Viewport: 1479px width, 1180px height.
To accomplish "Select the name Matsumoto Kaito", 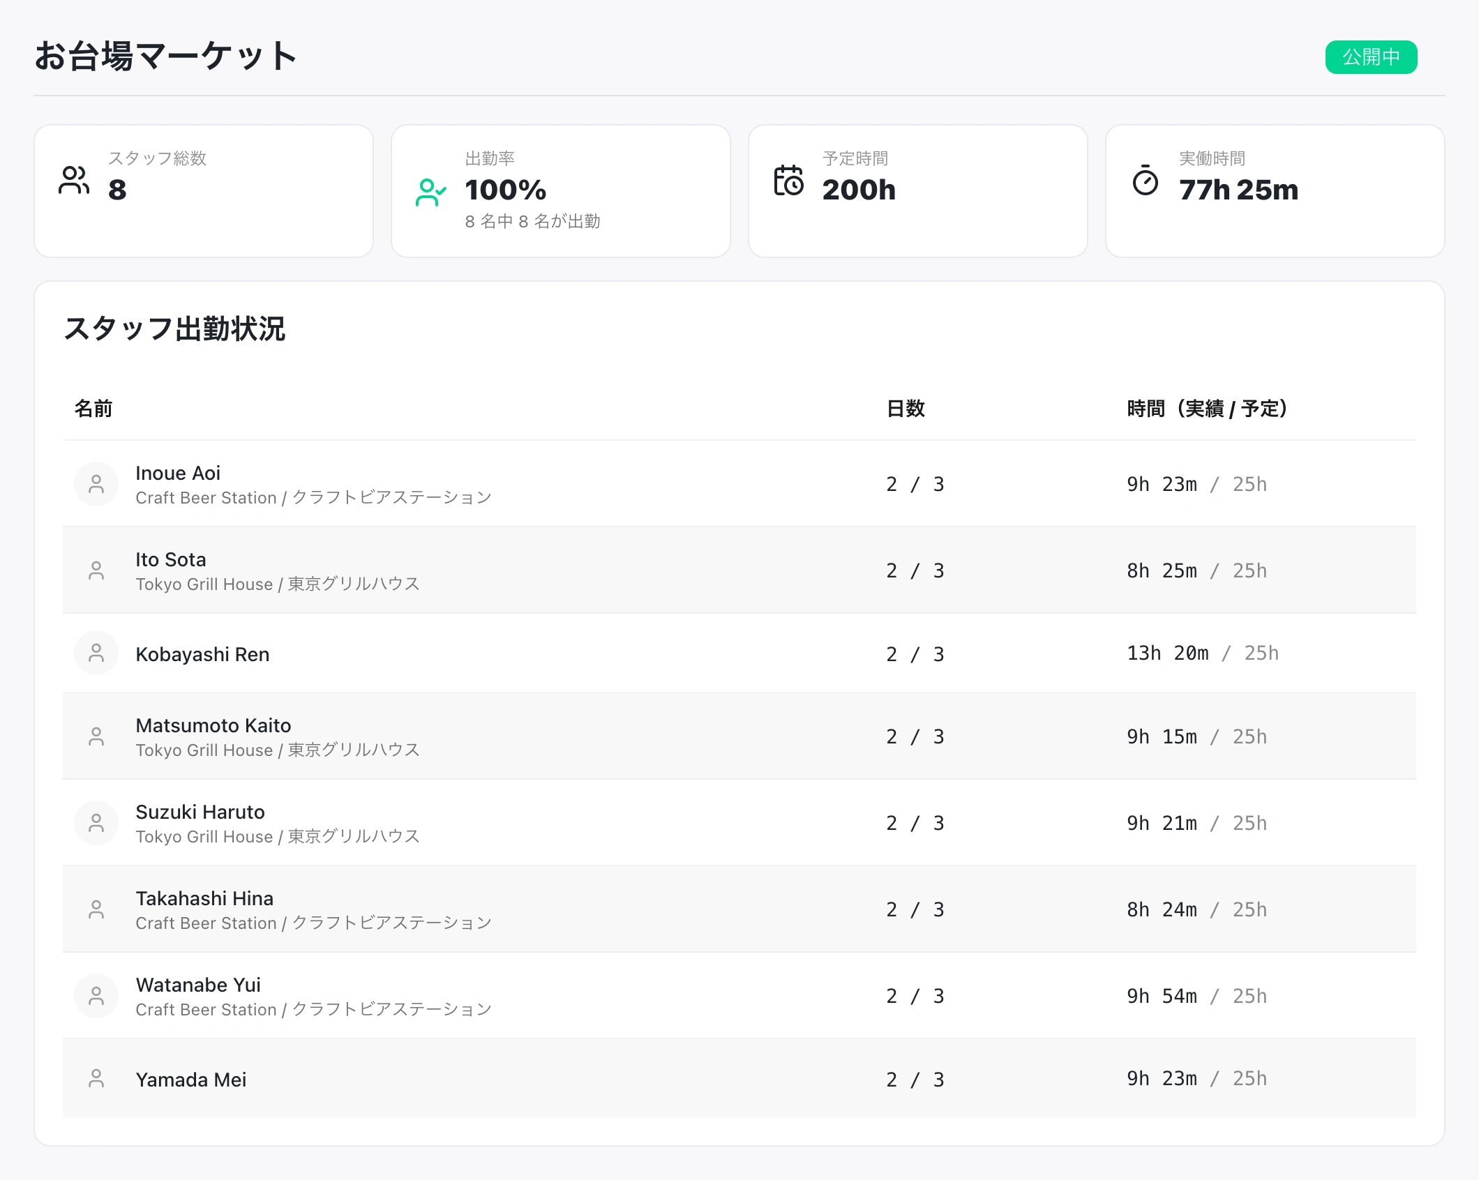I will (213, 725).
